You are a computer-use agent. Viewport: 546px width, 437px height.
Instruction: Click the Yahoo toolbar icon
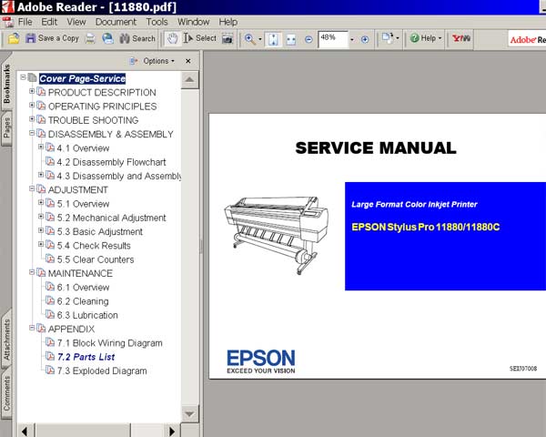pyautogui.click(x=461, y=38)
